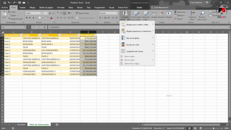The width and height of the screenshot is (231, 130).
Task: Open filter dropdown for Fase del infinito column
Action: [x=21, y=35]
